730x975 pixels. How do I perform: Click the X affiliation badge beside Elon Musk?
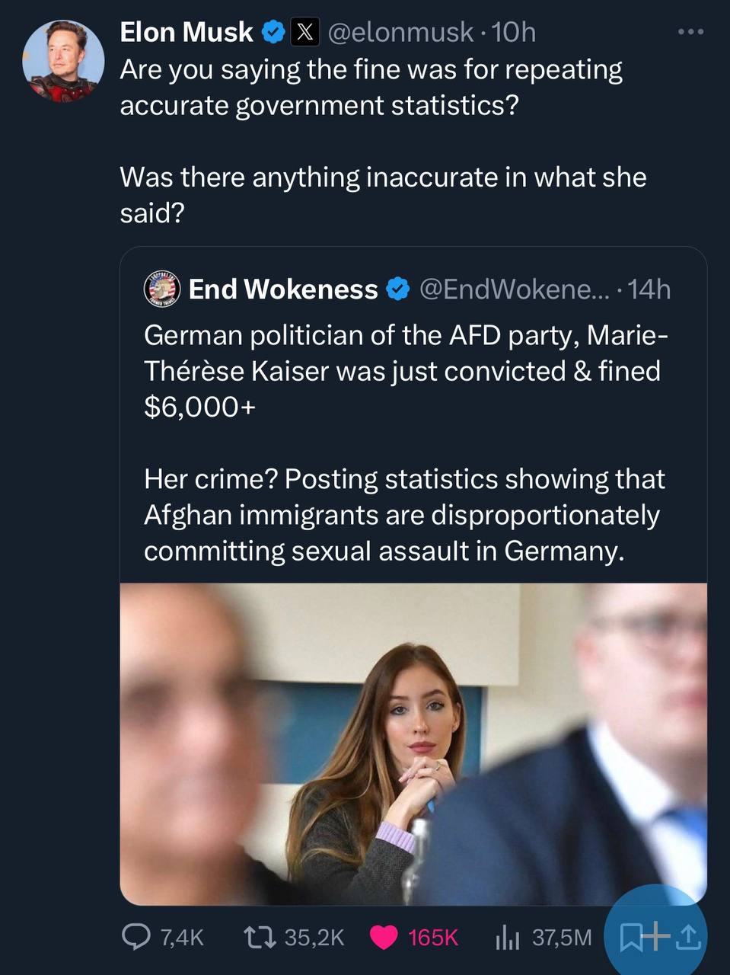[304, 32]
